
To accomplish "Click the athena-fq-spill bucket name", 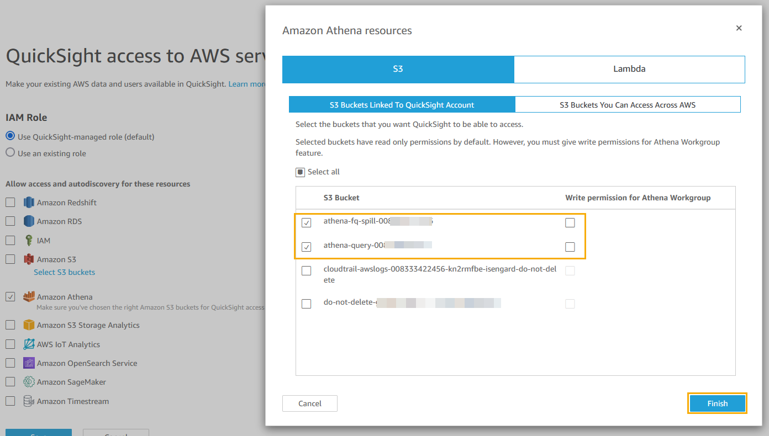I will point(378,221).
